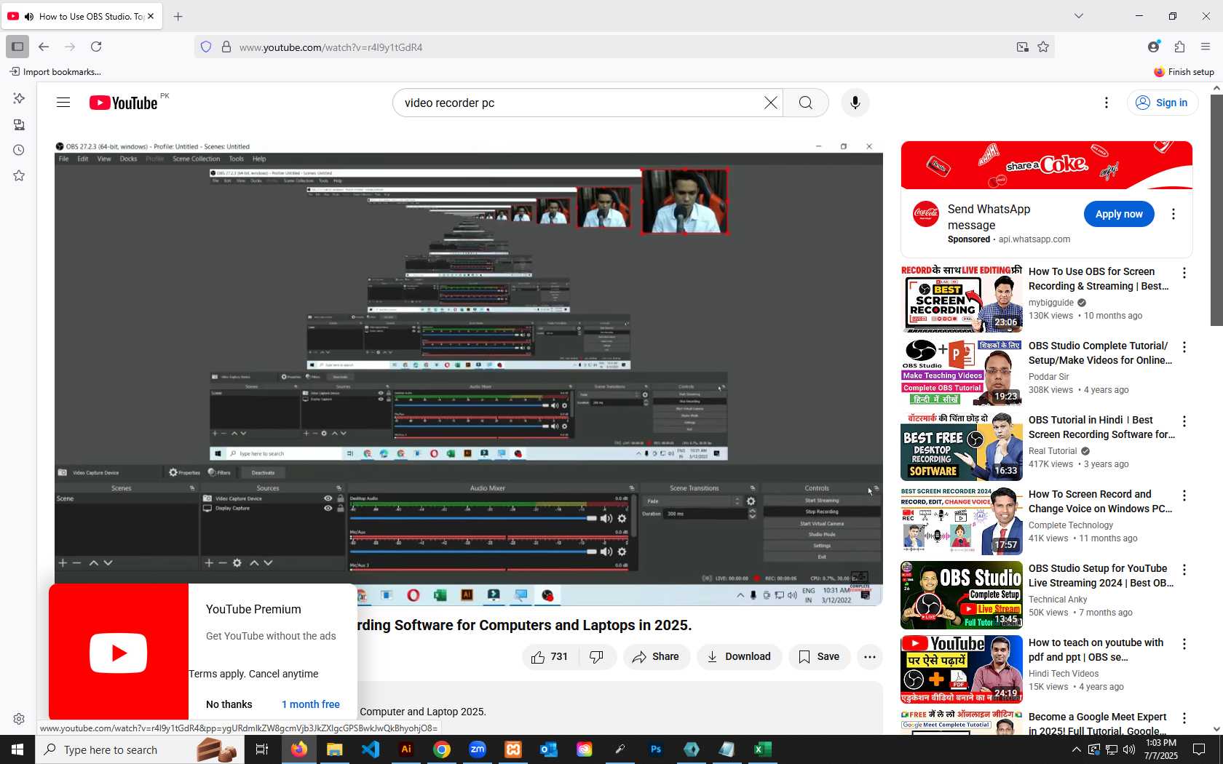Open Firefox application menu
Image resolution: width=1223 pixels, height=764 pixels.
pyautogui.click(x=1206, y=47)
